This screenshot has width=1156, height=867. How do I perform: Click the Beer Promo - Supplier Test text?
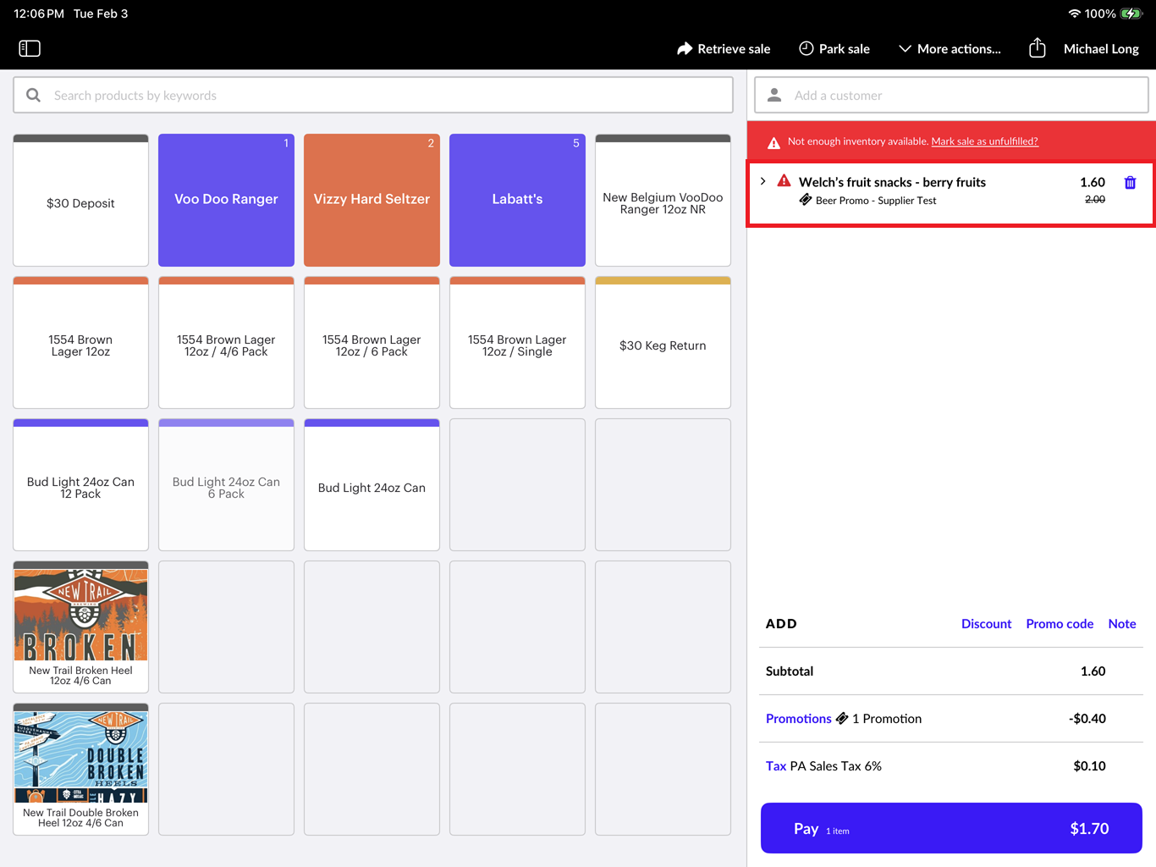(x=876, y=201)
